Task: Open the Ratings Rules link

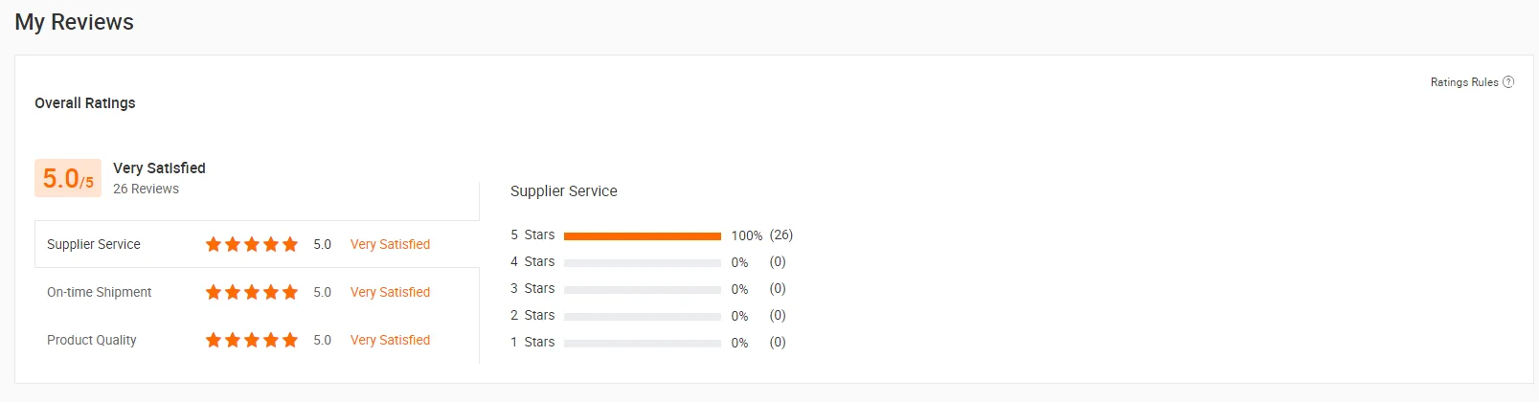Action: (x=1463, y=82)
